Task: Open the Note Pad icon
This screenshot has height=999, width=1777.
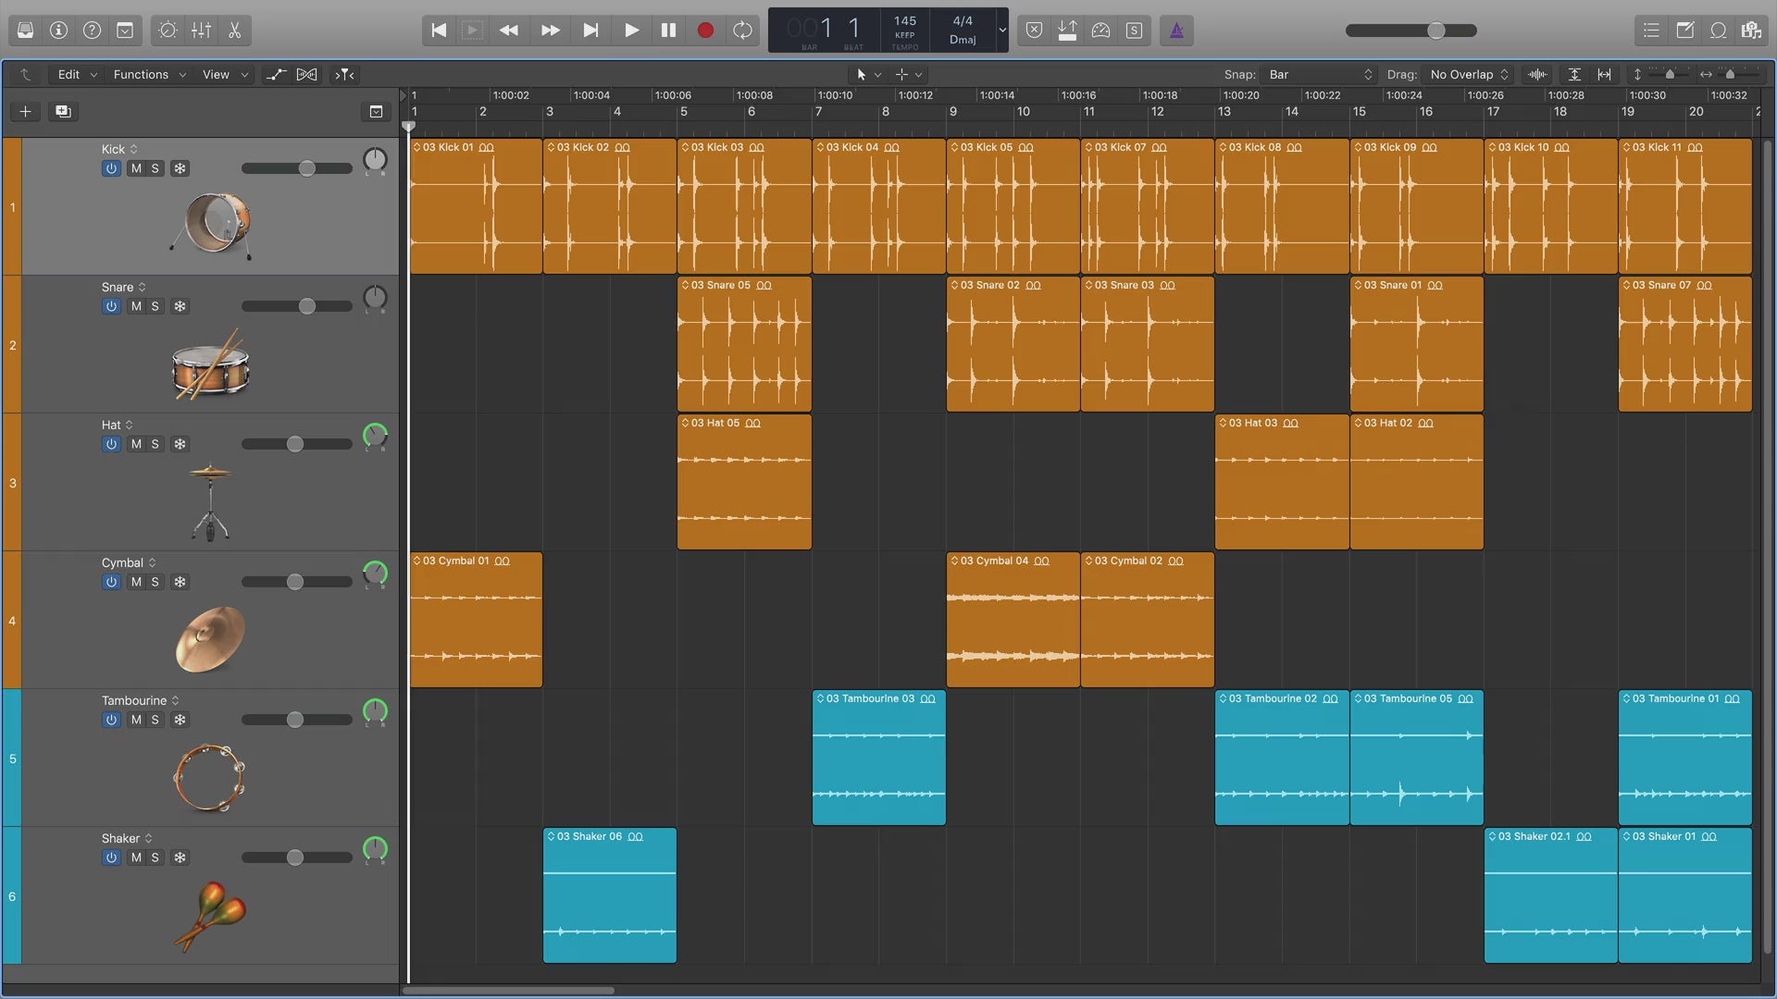Action: 1684,31
